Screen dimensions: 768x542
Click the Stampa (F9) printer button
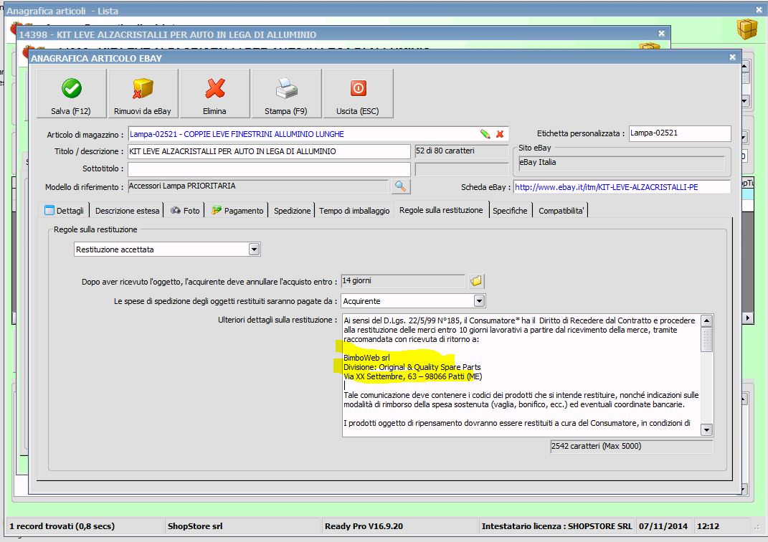click(x=286, y=93)
